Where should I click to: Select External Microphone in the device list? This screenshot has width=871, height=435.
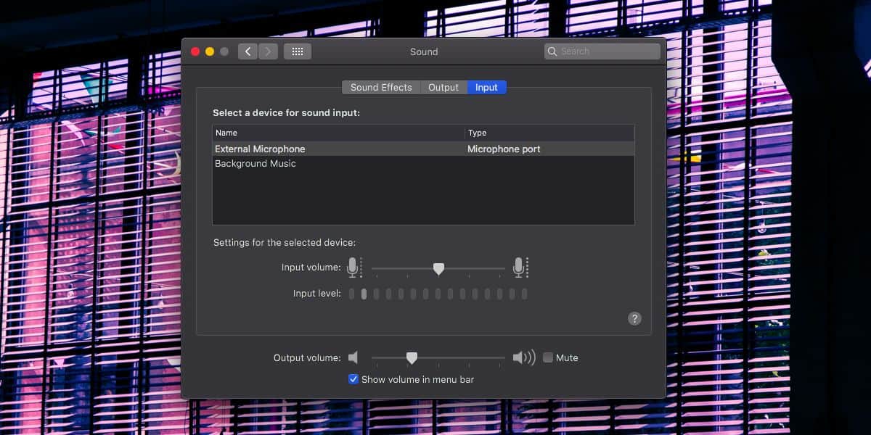point(423,149)
